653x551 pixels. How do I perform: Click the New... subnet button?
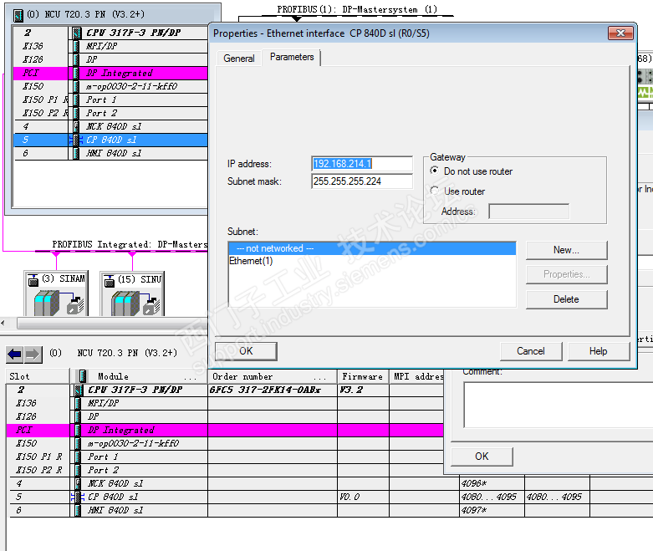[566, 250]
